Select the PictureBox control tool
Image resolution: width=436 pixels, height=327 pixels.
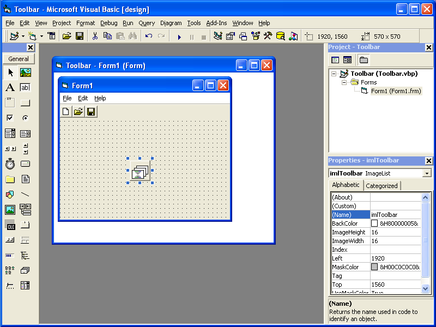point(25,73)
